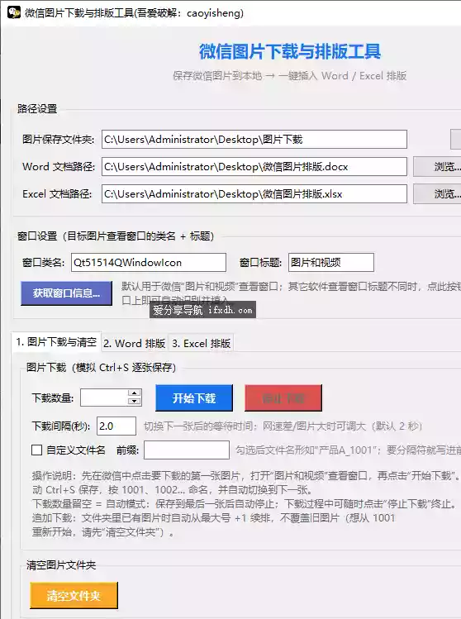Click the Word 文档路径 input field
This screenshot has height=619, width=461.
pos(254,167)
